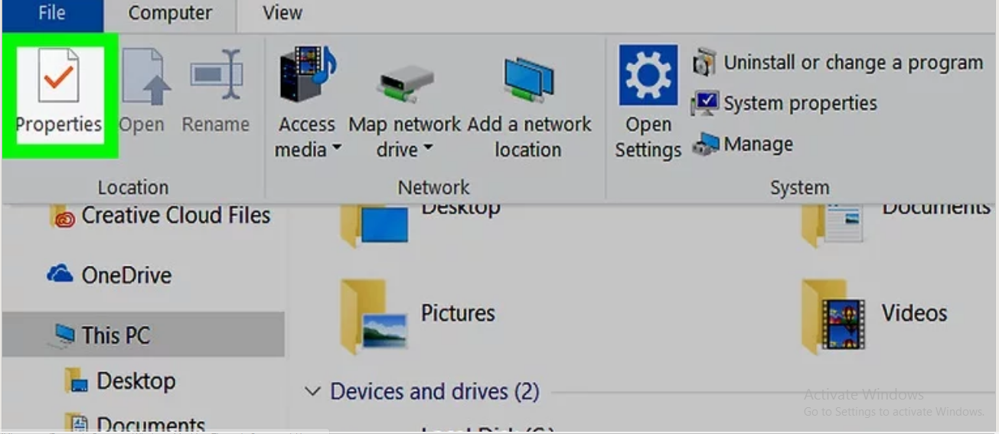Click the Manage computer icon
Viewport: 999px width, 434px height.
click(x=705, y=145)
